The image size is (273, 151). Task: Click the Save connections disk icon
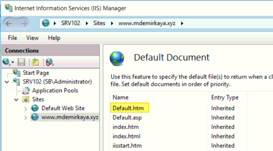(22, 62)
